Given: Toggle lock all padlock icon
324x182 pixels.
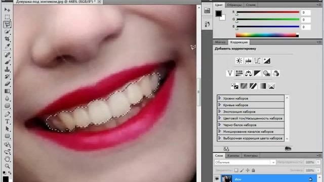Looking at the screenshot, I should click(253, 170).
